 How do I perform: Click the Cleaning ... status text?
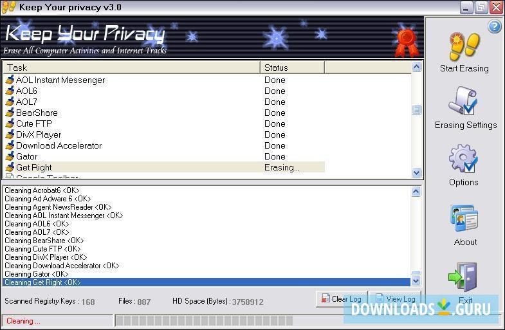point(23,321)
